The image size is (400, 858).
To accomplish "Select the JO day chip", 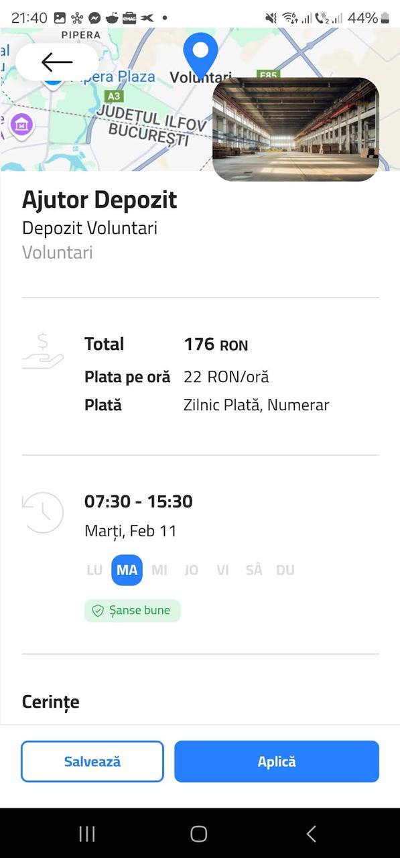I will [192, 570].
